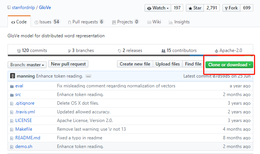Image resolution: width=260 pixels, height=154 pixels.
Task: Click the .travis.yml file icon
Action: click(12, 112)
